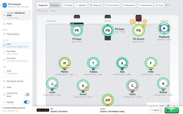Viewport: 183px width, 114px height.
Task: Click the green GO cue button
Action: coord(172,110)
